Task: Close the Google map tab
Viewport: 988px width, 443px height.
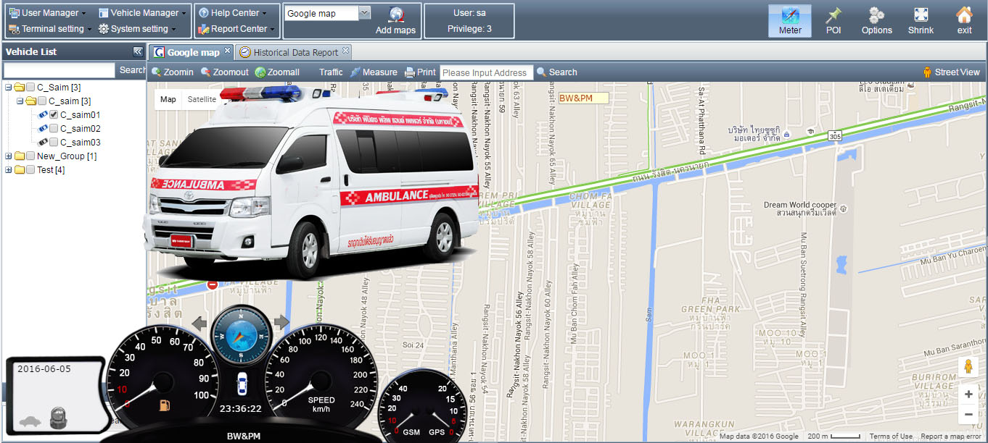Action: (x=227, y=51)
